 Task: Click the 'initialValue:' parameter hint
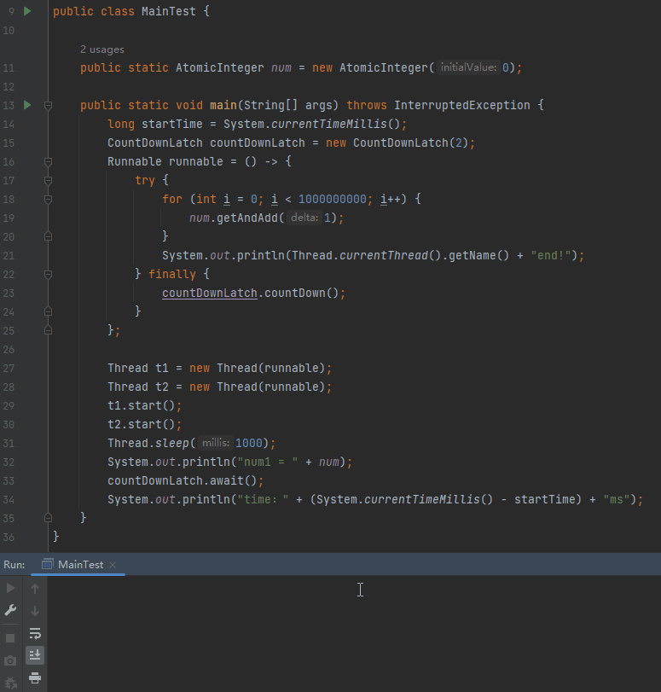(468, 67)
